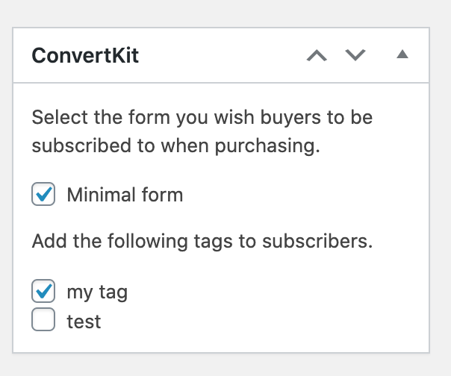Click the my tag label text
The width and height of the screenshot is (451, 376).
tap(97, 292)
